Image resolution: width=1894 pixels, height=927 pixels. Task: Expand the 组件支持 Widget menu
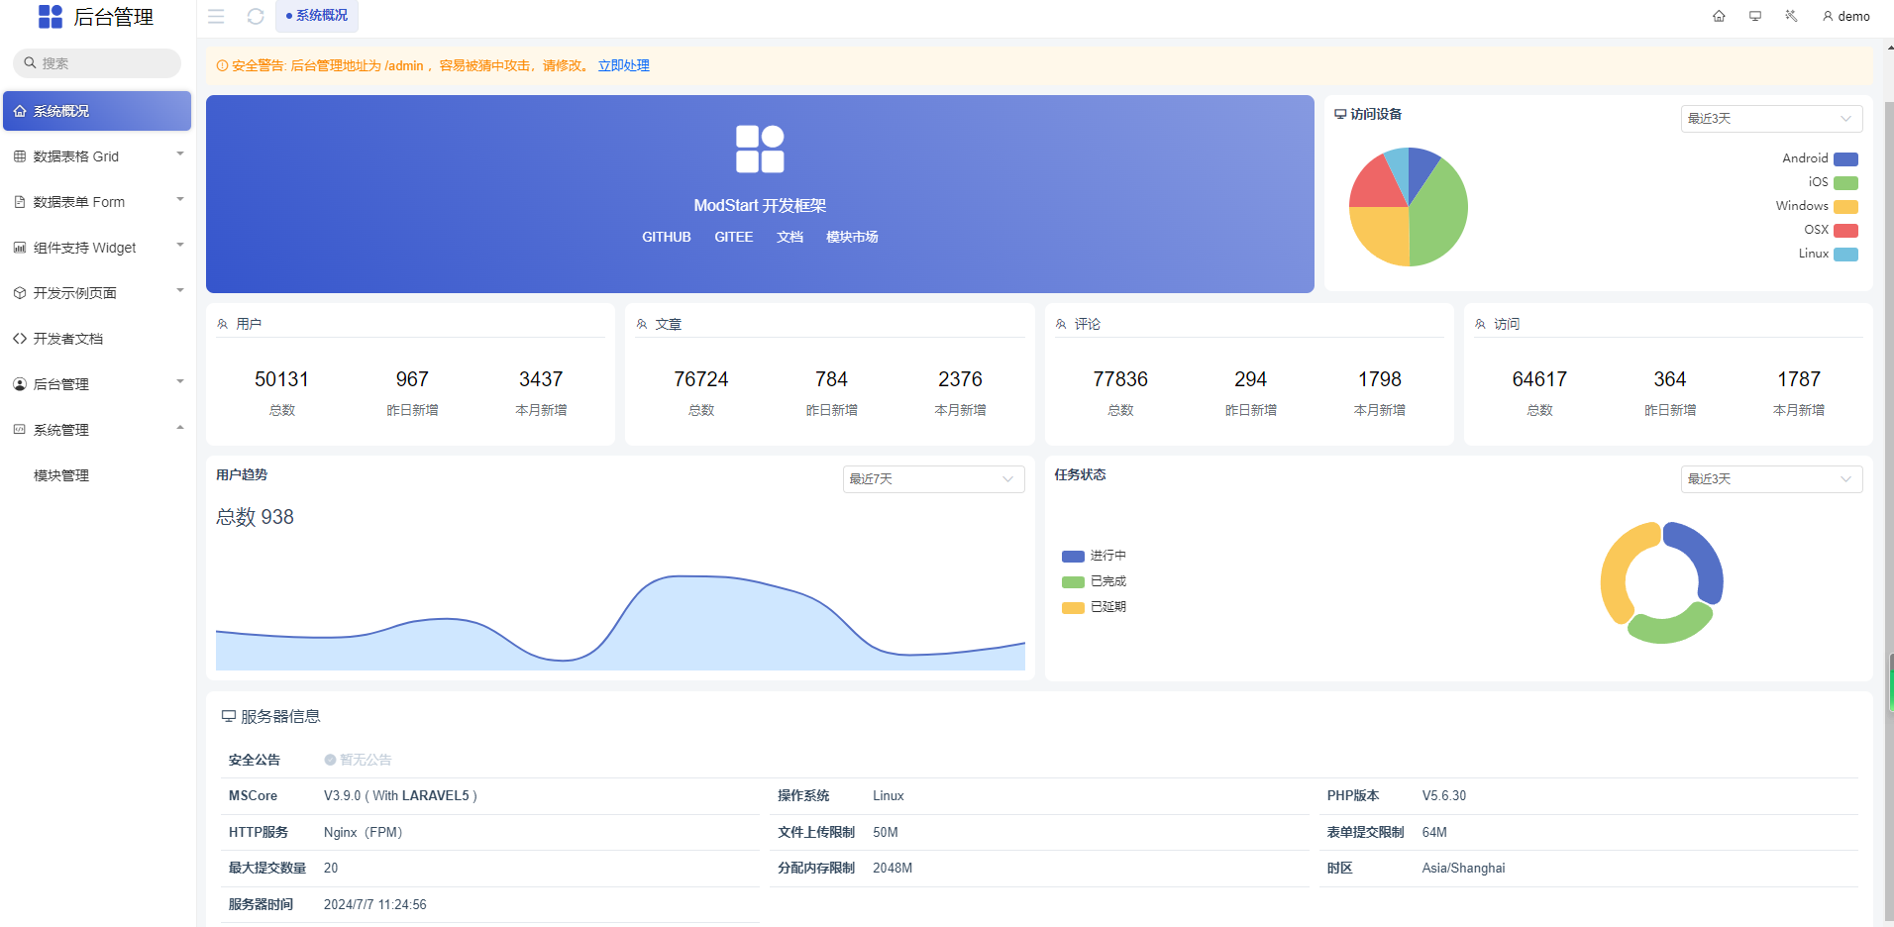(97, 248)
